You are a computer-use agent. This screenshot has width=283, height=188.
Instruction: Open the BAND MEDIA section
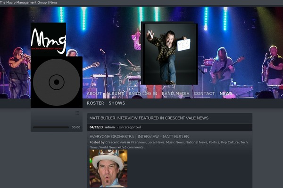click(x=175, y=94)
